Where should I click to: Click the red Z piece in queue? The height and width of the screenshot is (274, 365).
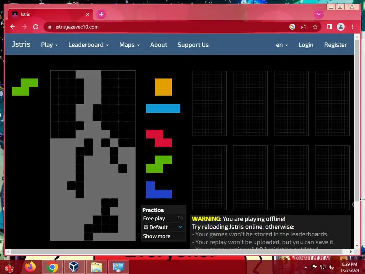coord(159,138)
